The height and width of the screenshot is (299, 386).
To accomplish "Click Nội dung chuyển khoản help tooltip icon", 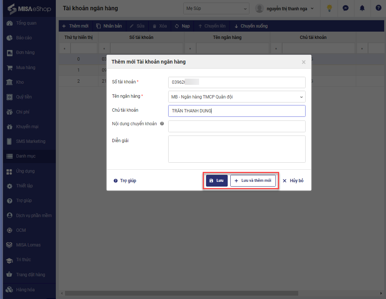I will coord(162,124).
